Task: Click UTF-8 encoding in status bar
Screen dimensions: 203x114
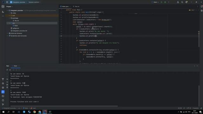Action: [x=189, y=108]
